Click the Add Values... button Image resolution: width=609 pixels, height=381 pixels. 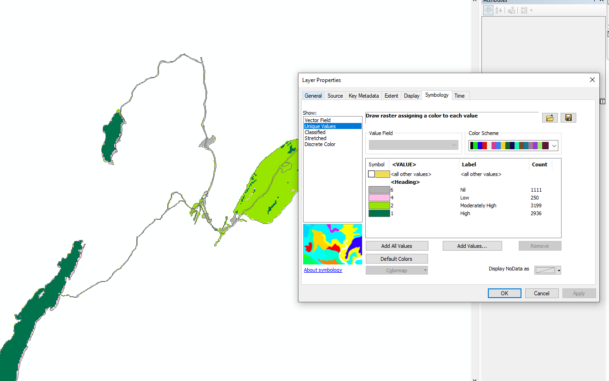(x=472, y=246)
